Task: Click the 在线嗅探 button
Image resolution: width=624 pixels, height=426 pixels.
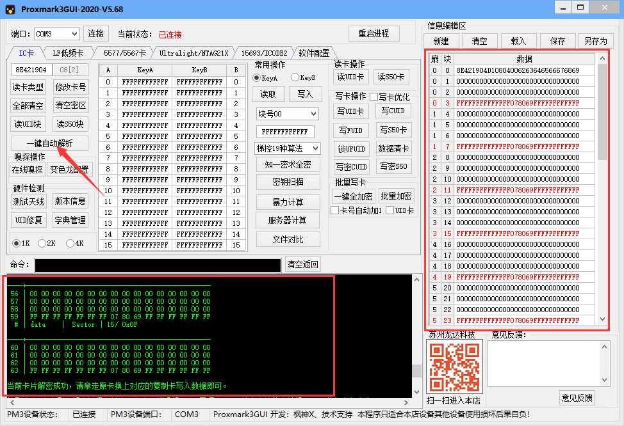Action: [x=28, y=170]
